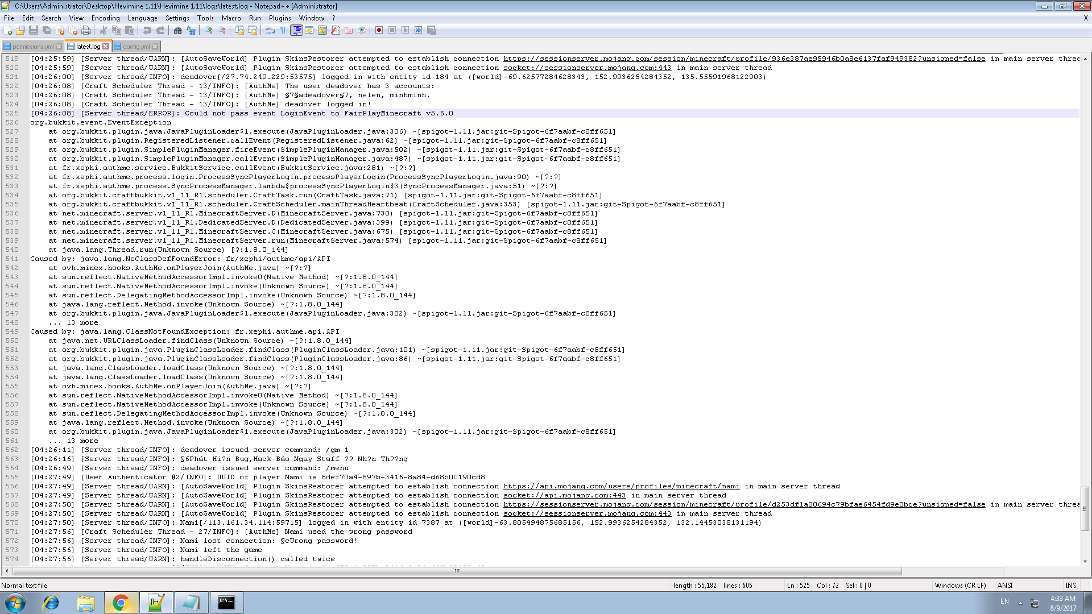Open Google Chrome from the taskbar
Viewport: 1092px width, 614px height.
(x=121, y=603)
